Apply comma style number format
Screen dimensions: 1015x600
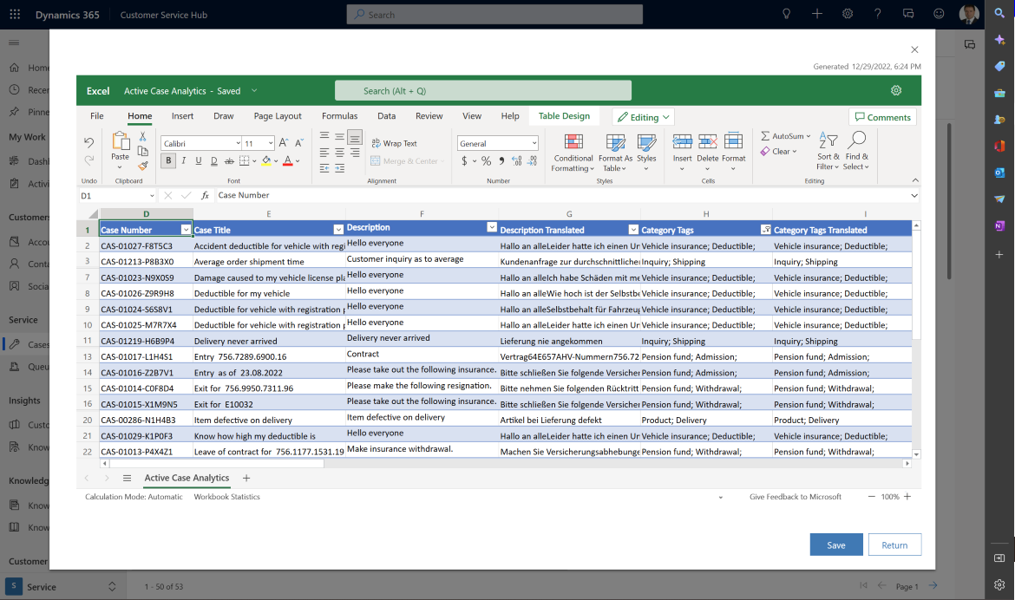coord(501,161)
